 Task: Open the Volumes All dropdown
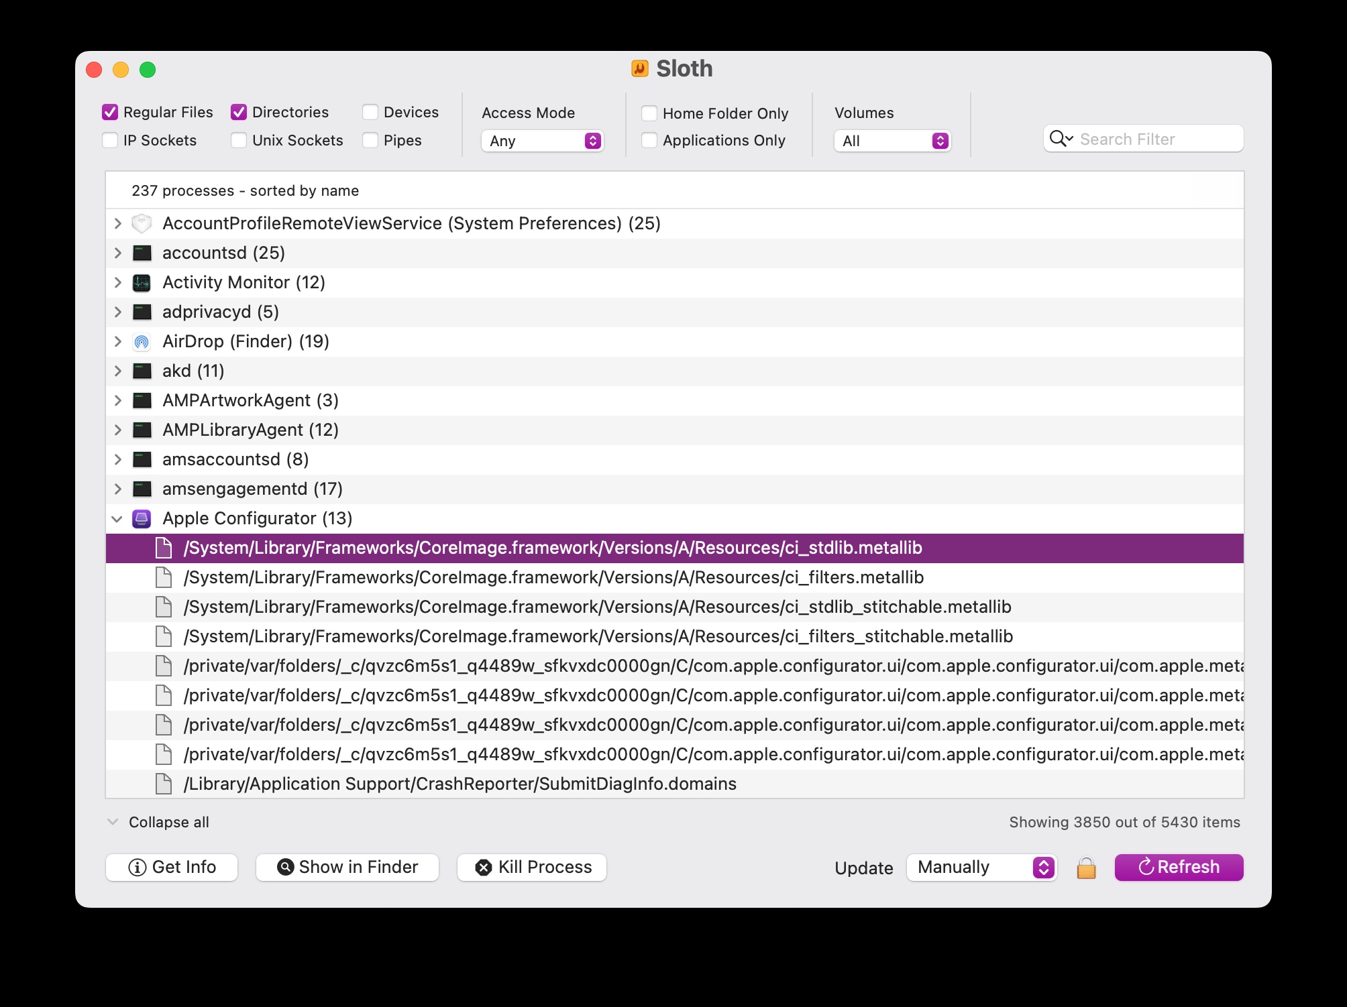[892, 141]
